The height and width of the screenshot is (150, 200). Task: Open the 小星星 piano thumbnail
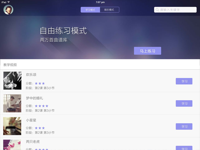pos(12,126)
